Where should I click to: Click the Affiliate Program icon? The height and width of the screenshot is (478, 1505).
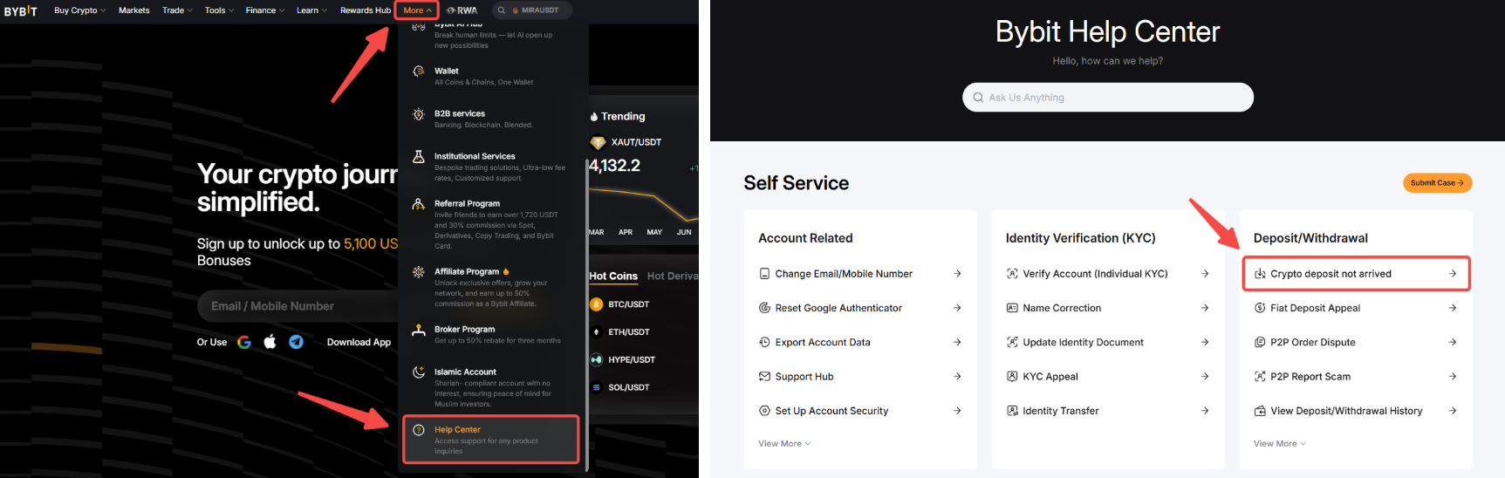(x=419, y=272)
